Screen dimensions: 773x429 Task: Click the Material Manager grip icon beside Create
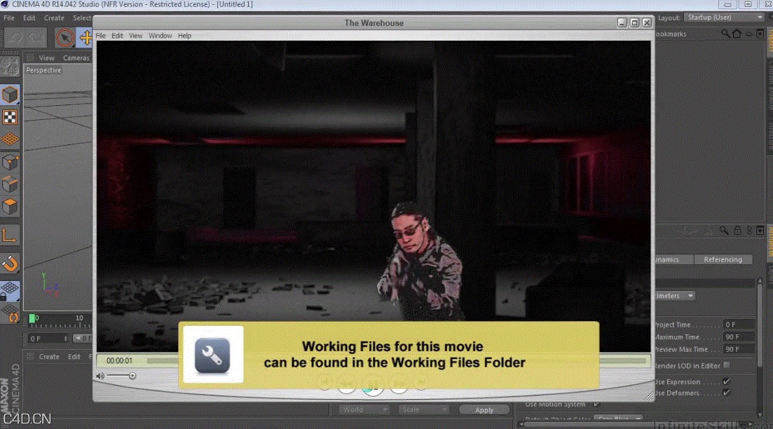pos(30,357)
